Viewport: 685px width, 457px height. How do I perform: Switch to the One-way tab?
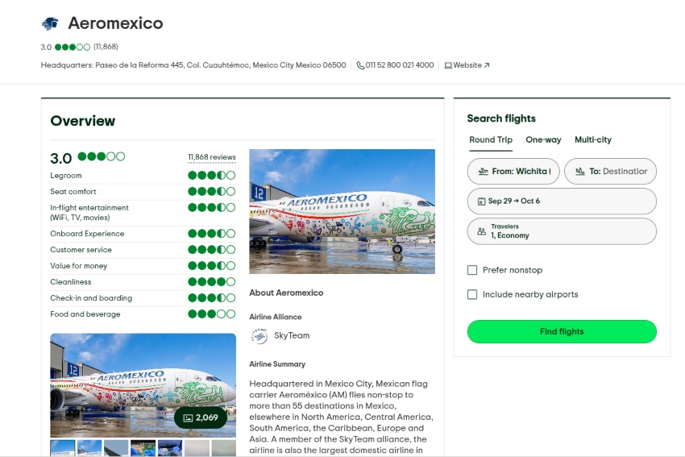[x=543, y=139]
